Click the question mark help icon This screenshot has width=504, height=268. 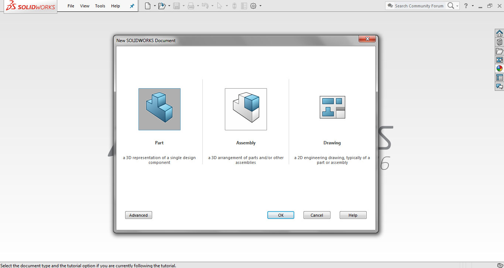pos(466,6)
